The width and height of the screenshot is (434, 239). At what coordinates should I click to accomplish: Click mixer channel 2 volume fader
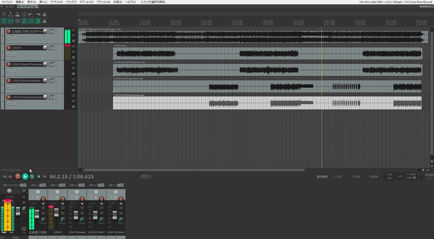tap(56, 213)
